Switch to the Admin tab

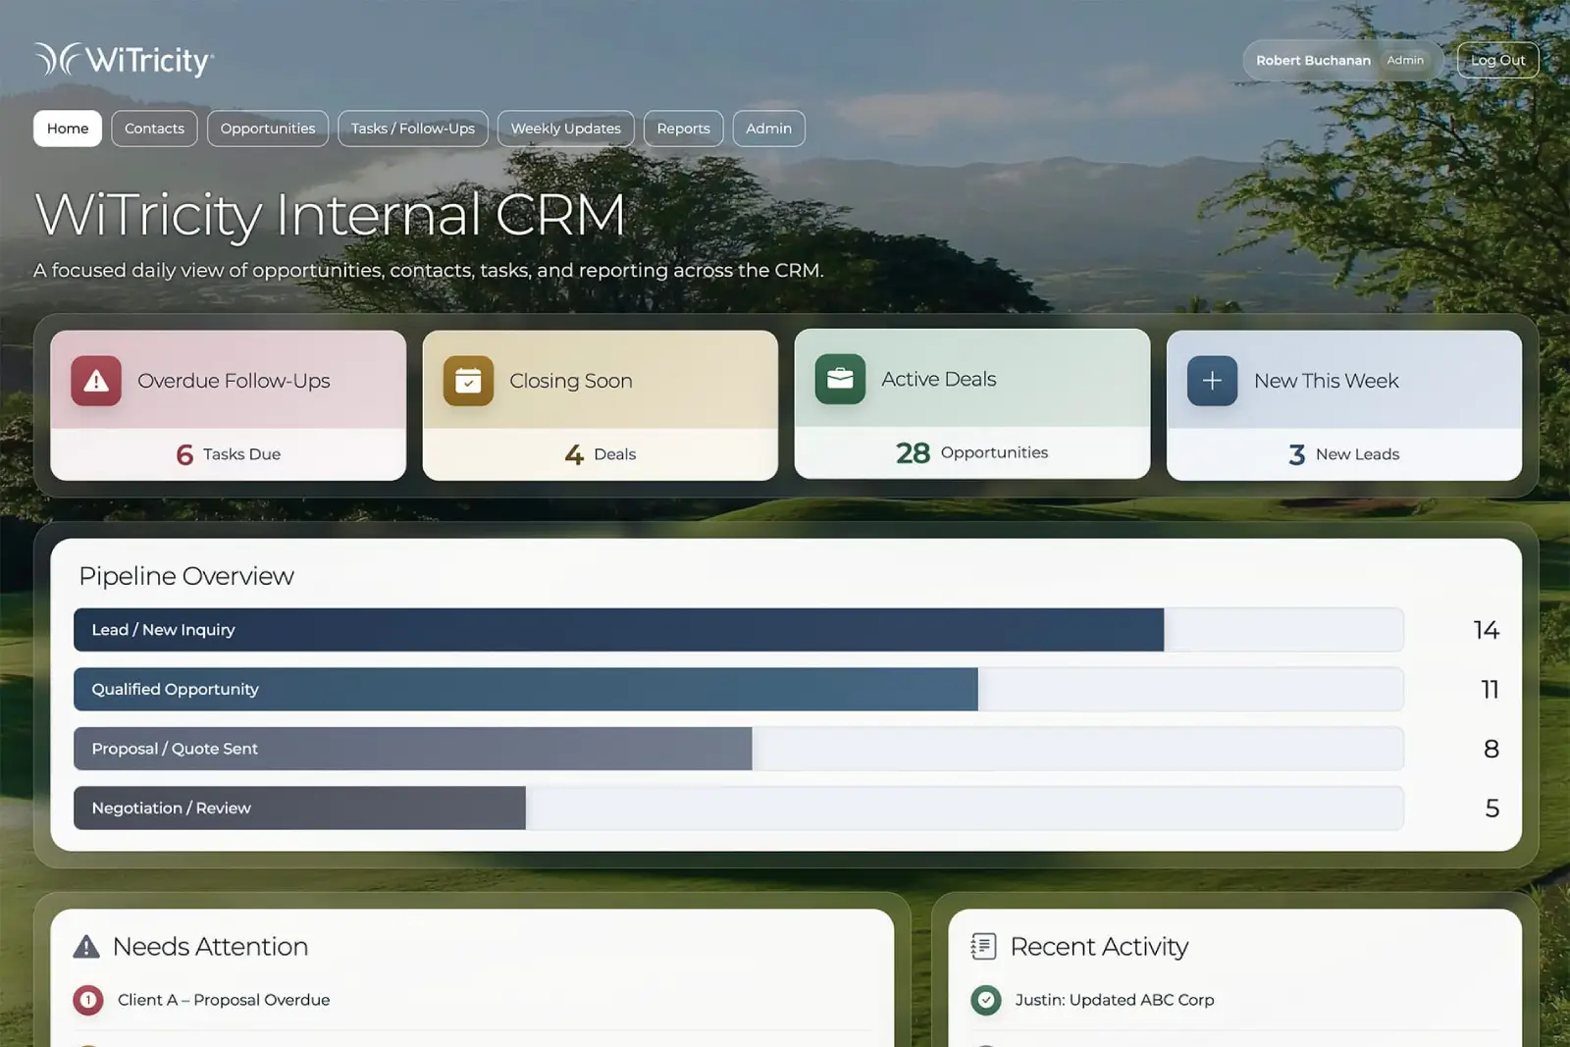coord(768,129)
